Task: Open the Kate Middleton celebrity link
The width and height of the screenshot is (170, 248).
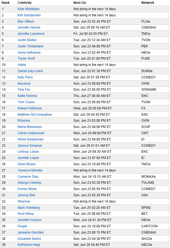Action: [x=29, y=9]
